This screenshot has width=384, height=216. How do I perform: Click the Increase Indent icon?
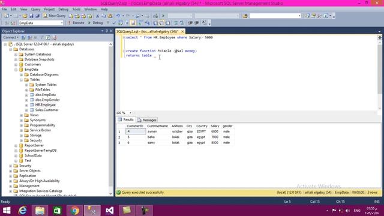[197, 23]
